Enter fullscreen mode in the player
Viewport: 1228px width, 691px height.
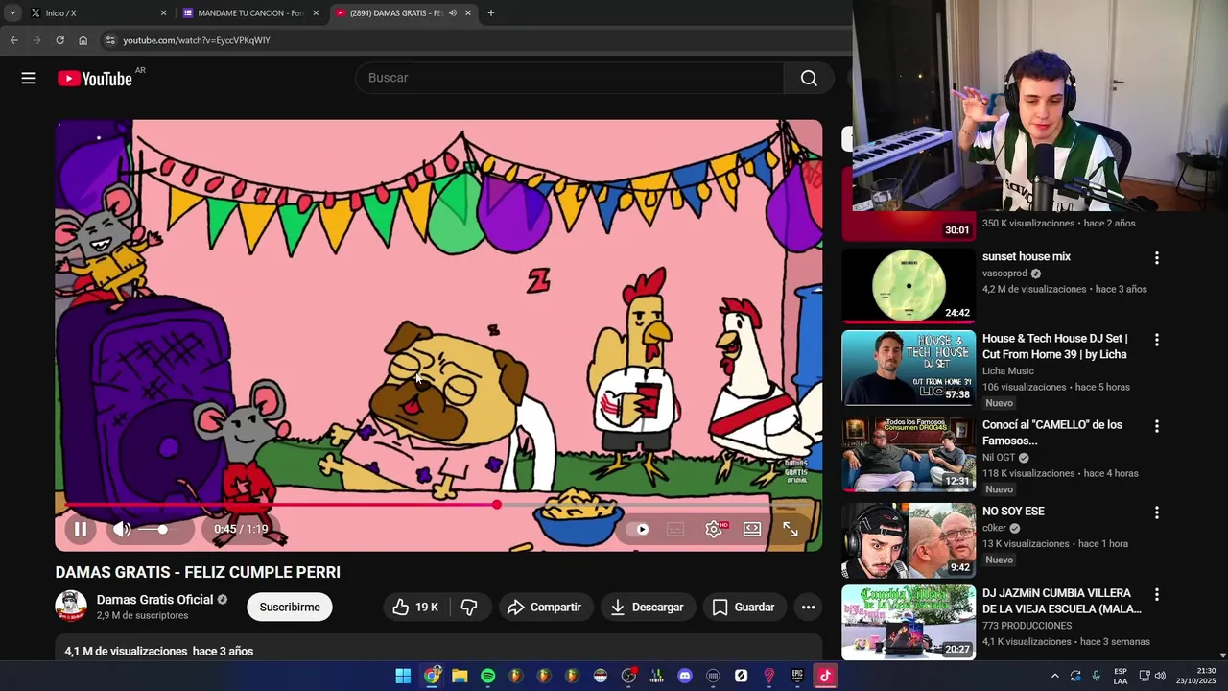tap(791, 529)
